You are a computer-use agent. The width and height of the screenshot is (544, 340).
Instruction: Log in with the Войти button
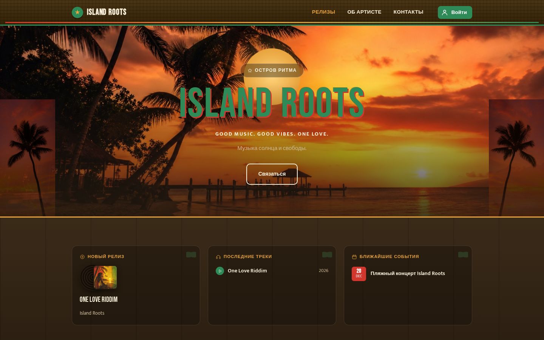[455, 12]
